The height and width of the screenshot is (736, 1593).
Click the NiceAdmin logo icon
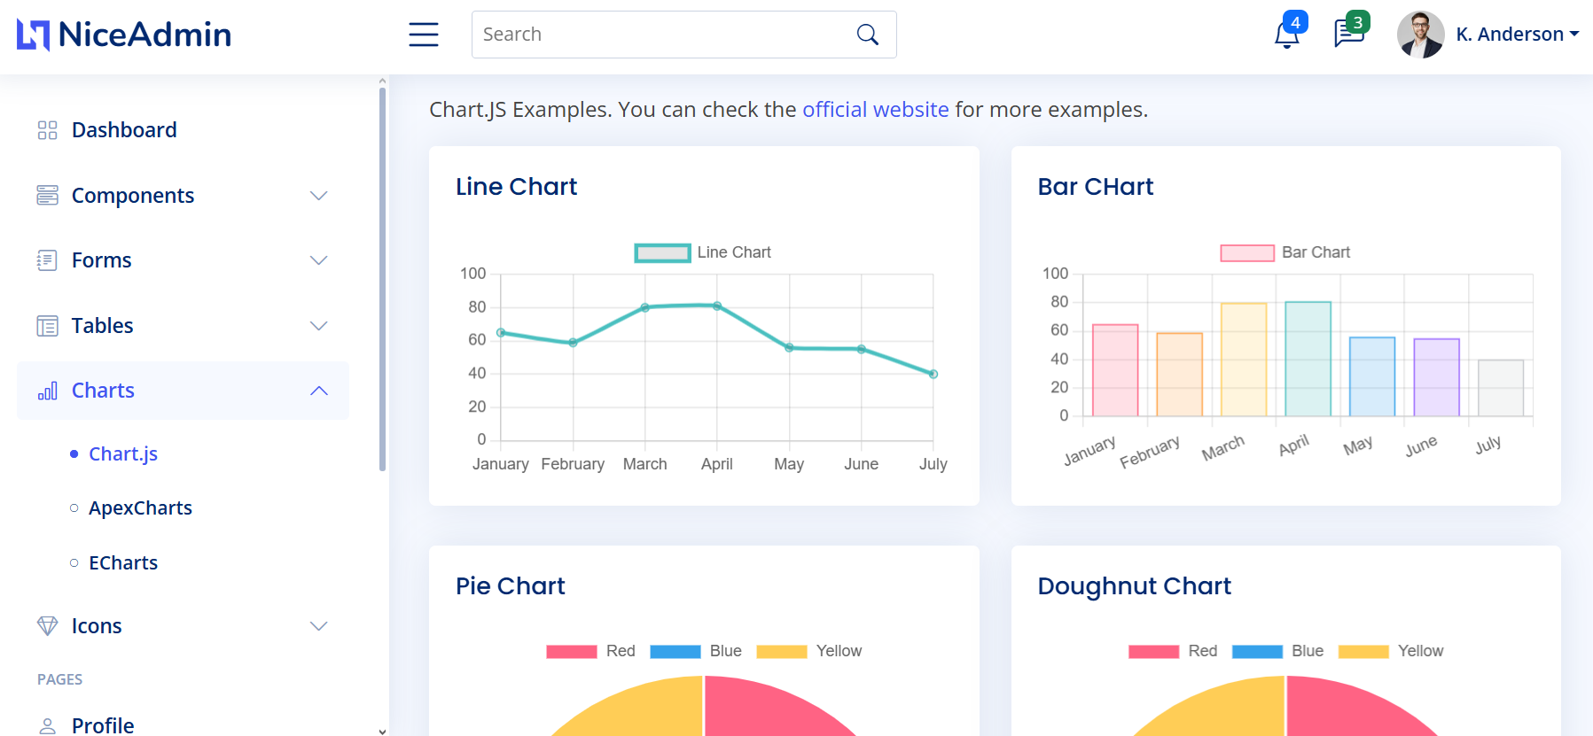coord(34,35)
